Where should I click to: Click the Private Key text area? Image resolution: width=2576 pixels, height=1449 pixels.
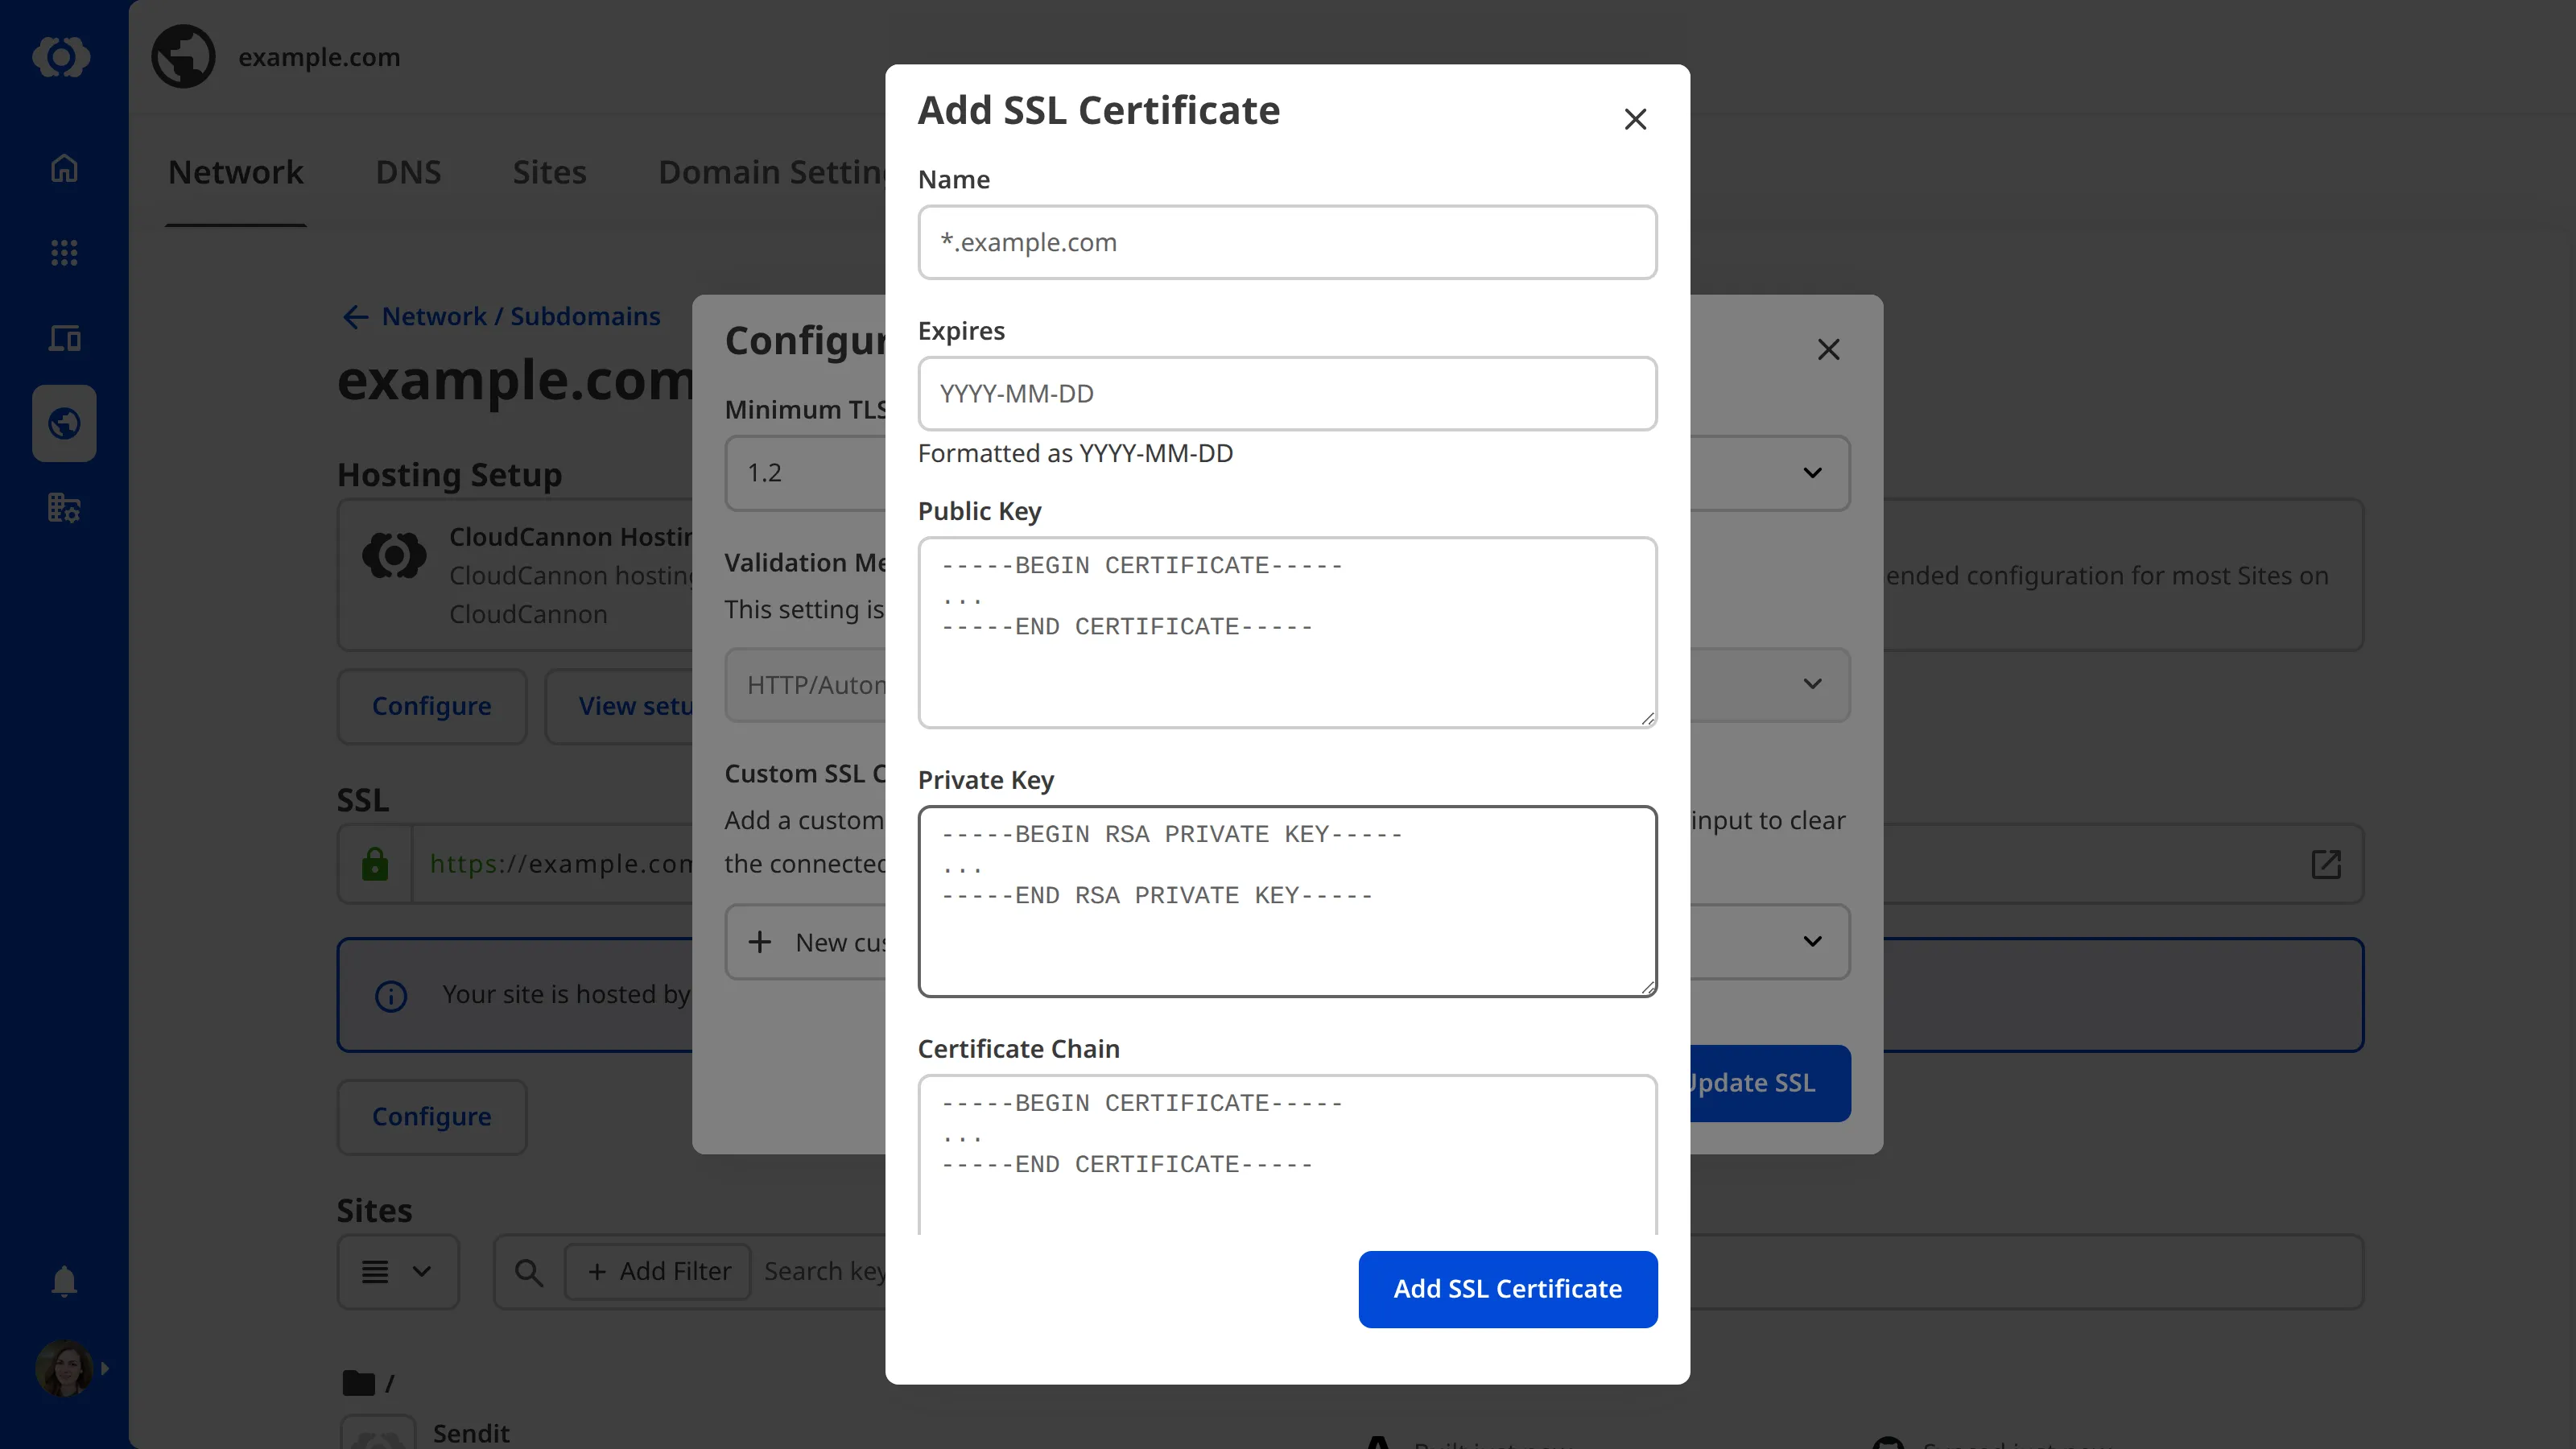(x=1287, y=900)
